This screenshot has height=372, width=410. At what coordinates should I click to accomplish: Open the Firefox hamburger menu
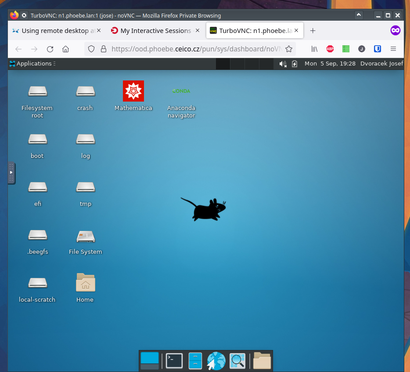click(393, 49)
